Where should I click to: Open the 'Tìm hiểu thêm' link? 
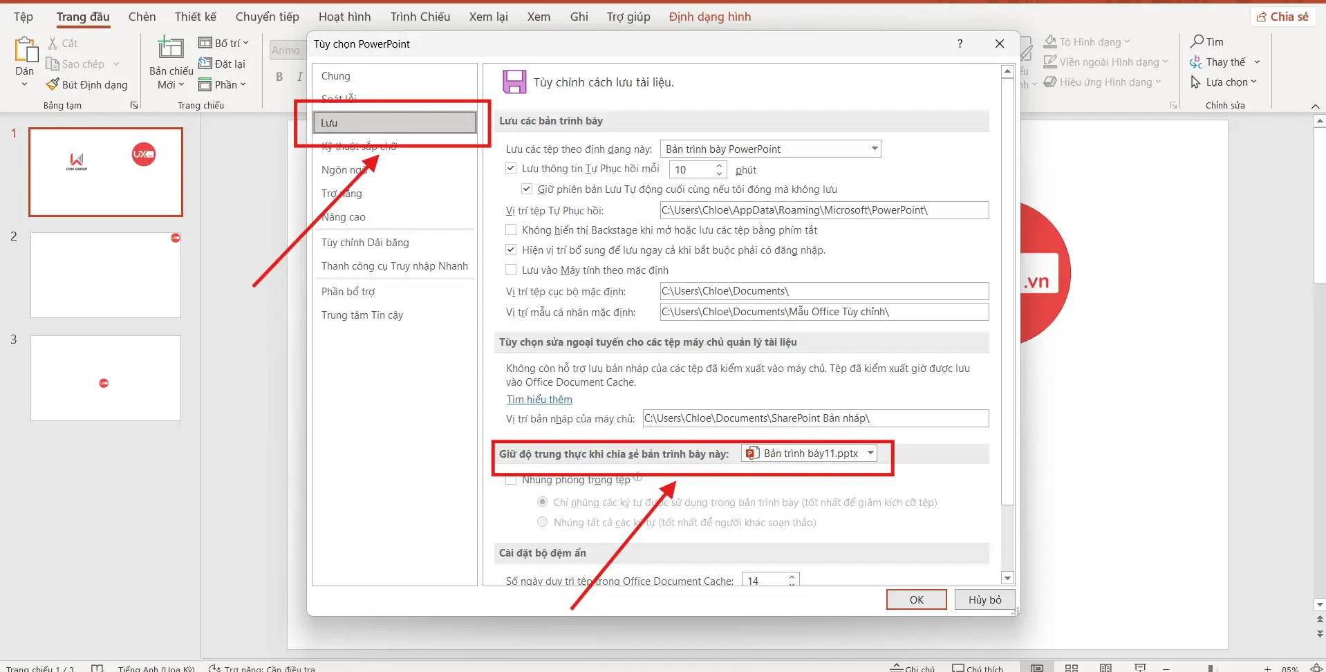[539, 399]
